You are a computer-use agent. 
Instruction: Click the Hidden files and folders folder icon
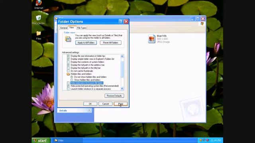click(68, 74)
